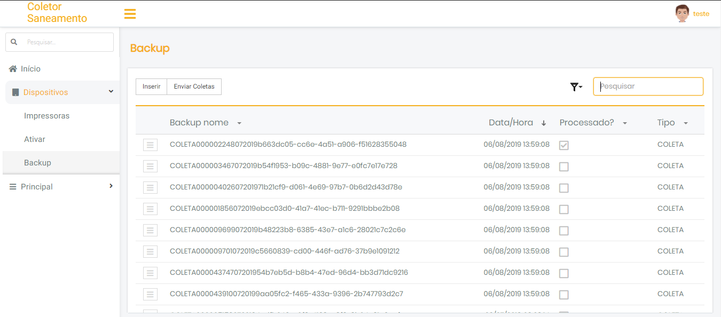Open the Impressoras sidebar item
Screen dimensions: 721x317
tap(46, 116)
